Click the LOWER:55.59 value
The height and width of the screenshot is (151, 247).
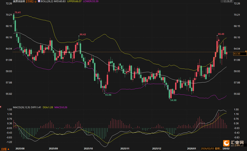coord(91,1)
